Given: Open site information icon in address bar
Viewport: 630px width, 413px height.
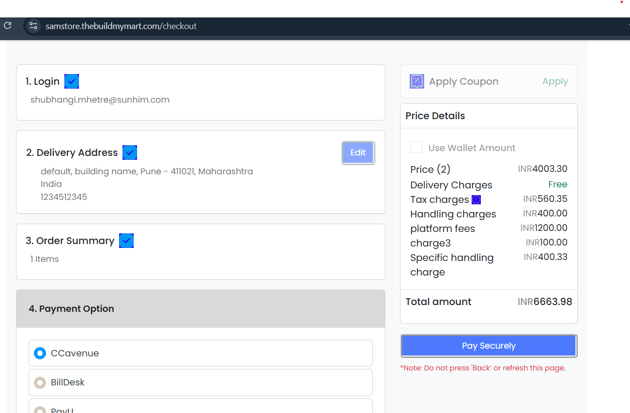Looking at the screenshot, I should [33, 26].
